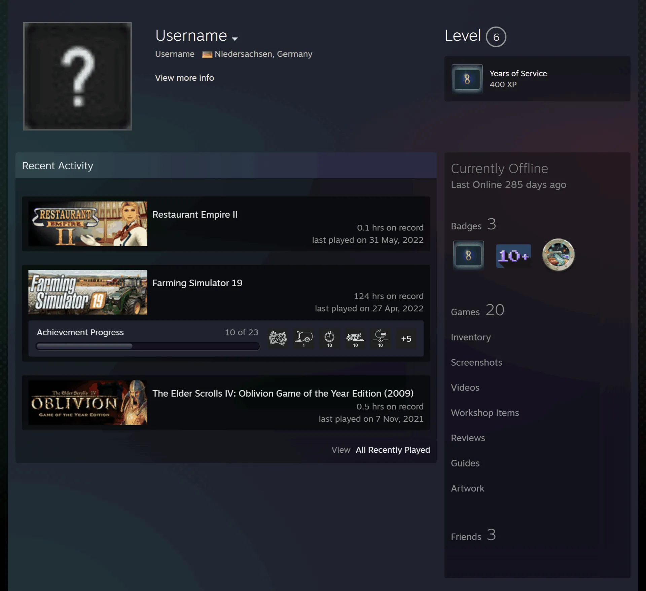Click the question-mark profile avatar
This screenshot has height=591, width=646.
[x=77, y=76]
